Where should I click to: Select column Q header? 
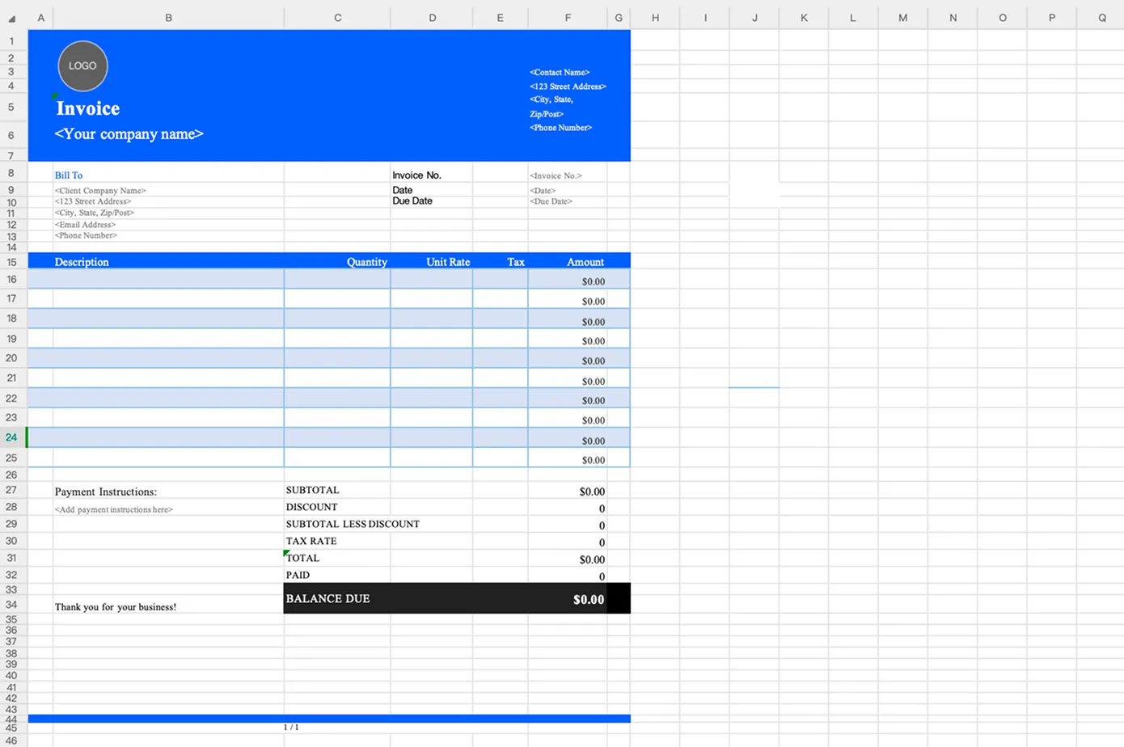1101,17
